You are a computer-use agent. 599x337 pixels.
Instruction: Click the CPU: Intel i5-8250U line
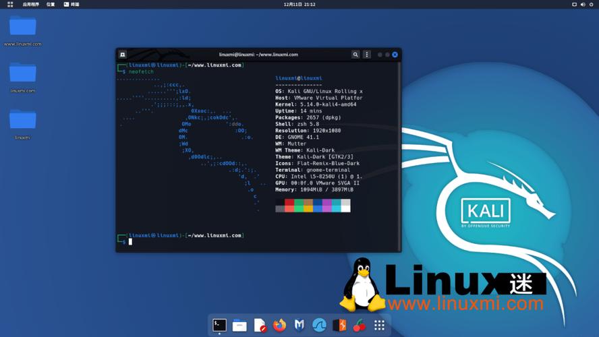(318, 177)
